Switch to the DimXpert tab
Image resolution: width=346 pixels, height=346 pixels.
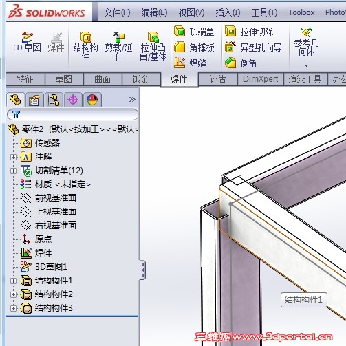coord(261,79)
